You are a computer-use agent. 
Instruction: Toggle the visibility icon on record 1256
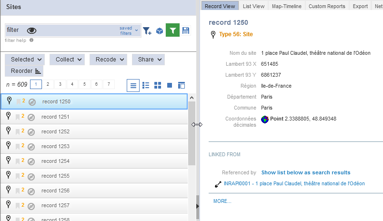pyautogui.click(x=31, y=191)
